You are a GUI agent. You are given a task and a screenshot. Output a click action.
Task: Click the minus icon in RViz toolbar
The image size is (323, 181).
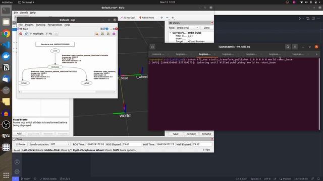click(167, 18)
